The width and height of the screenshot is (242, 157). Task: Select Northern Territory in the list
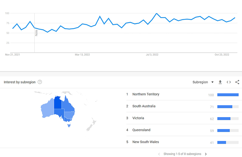click(146, 94)
